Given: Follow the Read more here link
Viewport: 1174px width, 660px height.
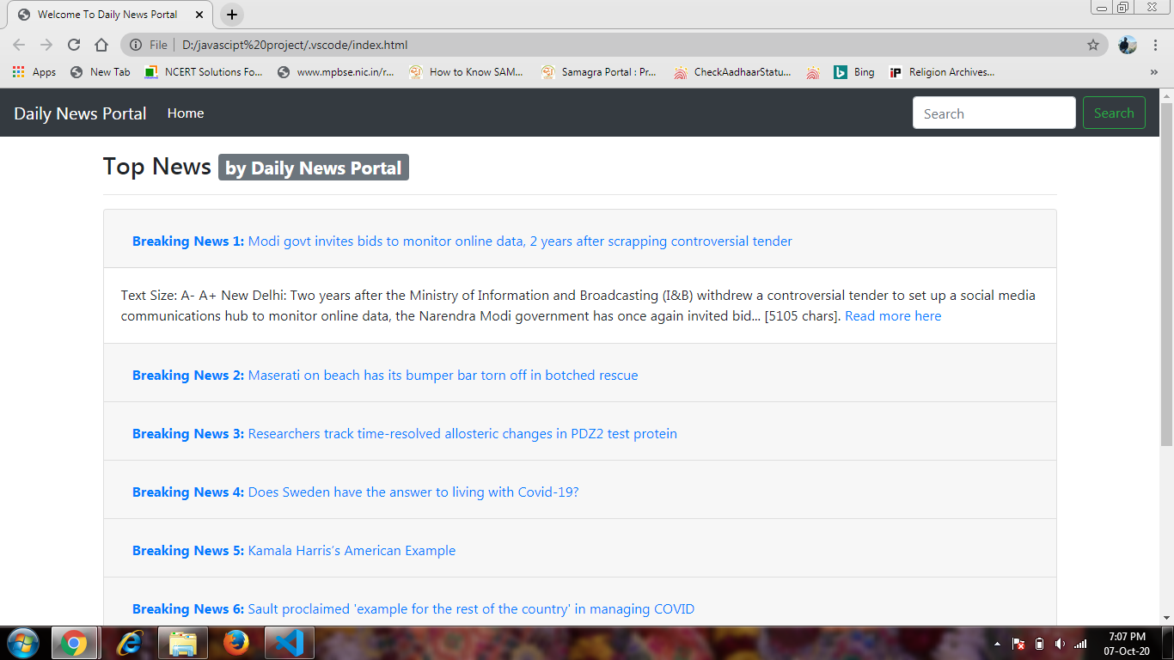Looking at the screenshot, I should click(893, 316).
